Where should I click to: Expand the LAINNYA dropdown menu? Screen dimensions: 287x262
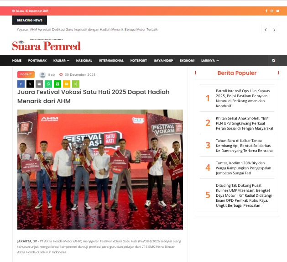(x=210, y=60)
